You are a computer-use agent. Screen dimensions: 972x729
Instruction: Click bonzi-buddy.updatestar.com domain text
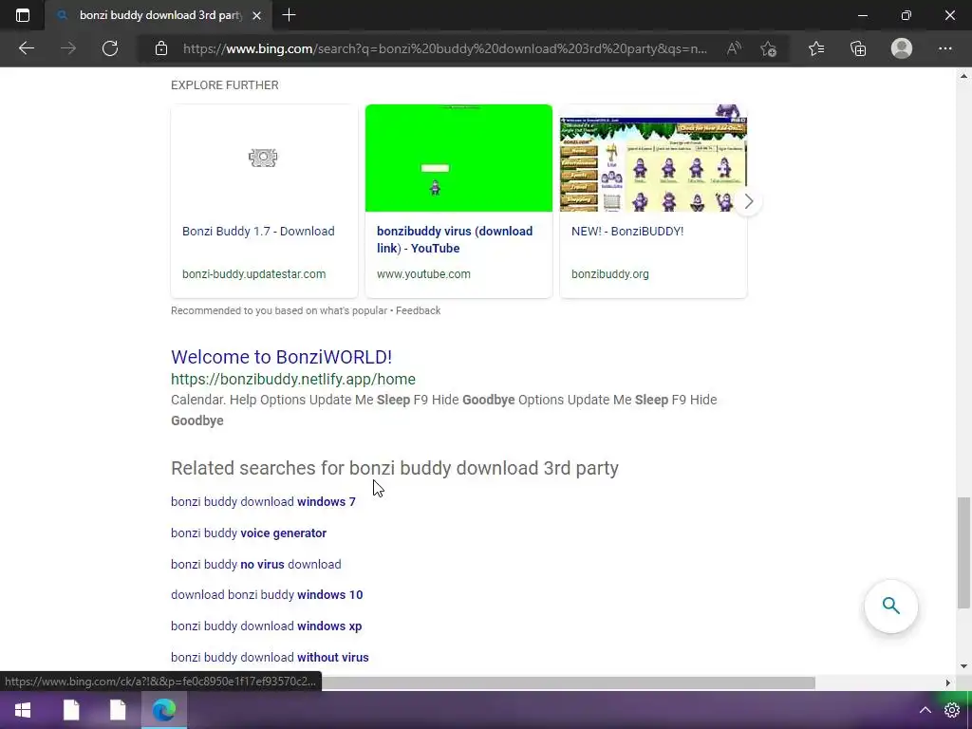(253, 274)
